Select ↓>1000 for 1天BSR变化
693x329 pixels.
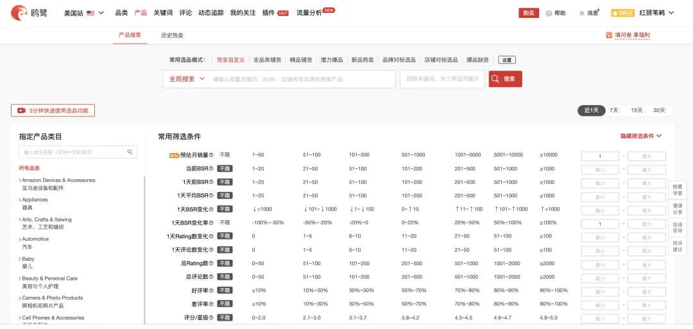tap(262, 209)
